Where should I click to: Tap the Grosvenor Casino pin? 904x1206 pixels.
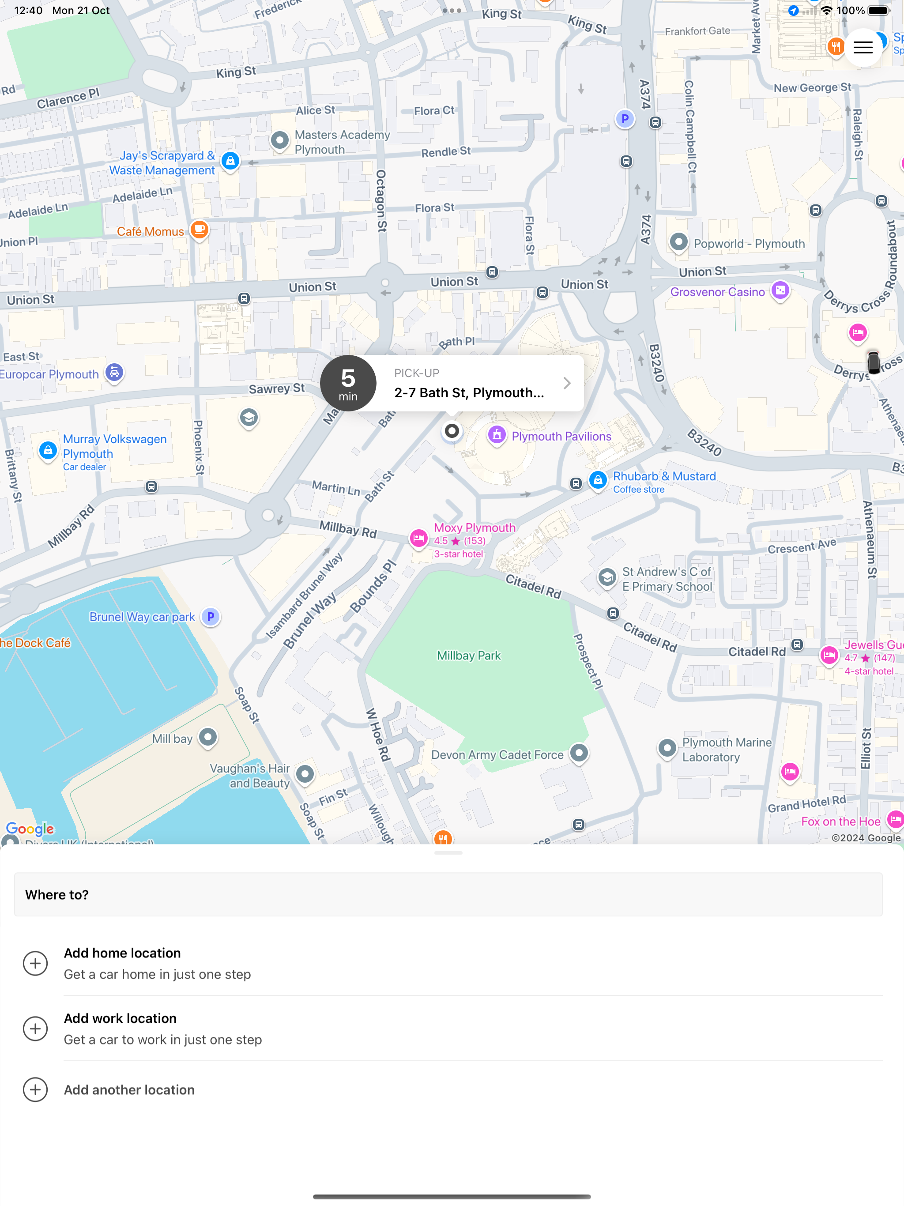(780, 290)
